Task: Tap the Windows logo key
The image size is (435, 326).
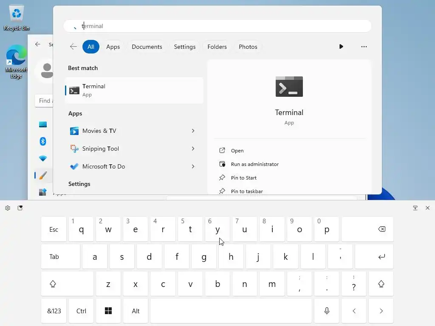Action: click(x=108, y=311)
